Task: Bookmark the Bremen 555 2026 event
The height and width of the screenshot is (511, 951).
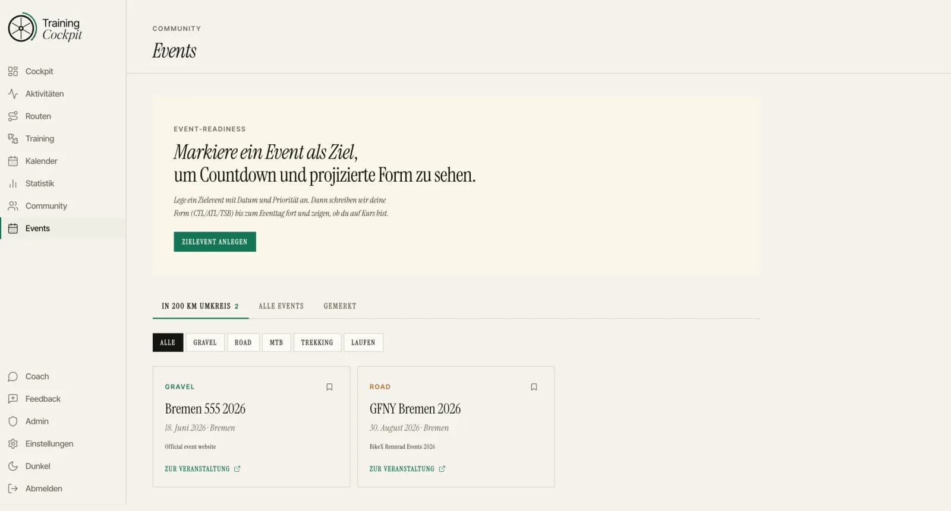Action: coord(329,387)
